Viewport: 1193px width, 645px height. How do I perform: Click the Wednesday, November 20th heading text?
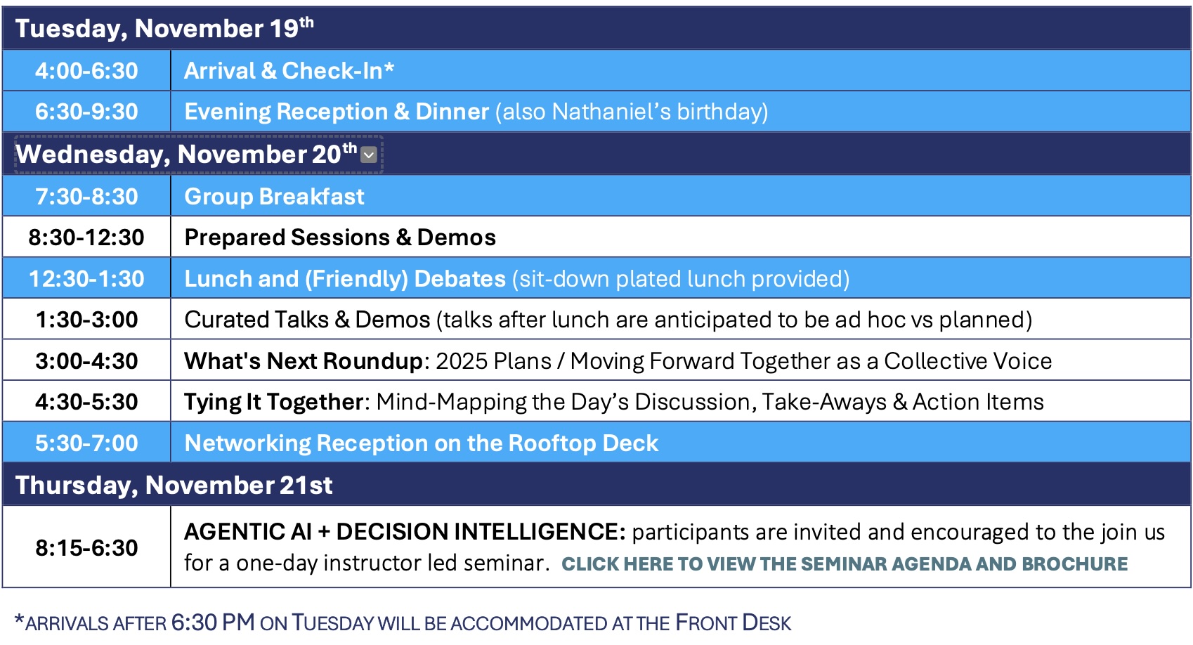tap(186, 155)
